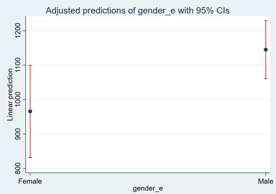Click the 1000 y-axis tick label
Viewport: 276px width, 194px height.
point(21,100)
